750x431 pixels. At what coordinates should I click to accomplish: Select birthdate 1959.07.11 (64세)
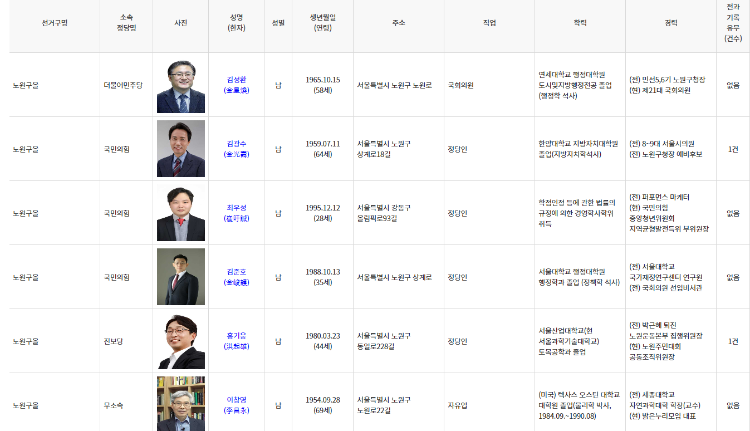coord(323,149)
